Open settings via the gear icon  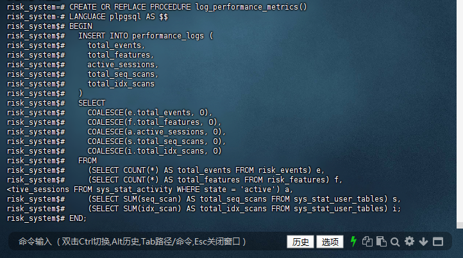click(409, 241)
